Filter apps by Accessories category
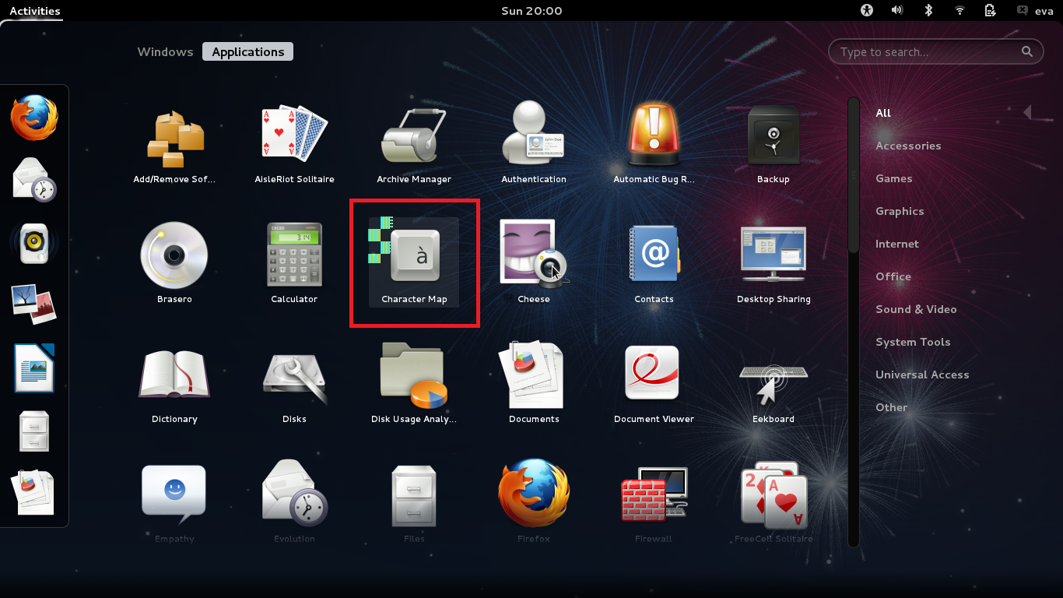Image resolution: width=1063 pixels, height=598 pixels. (907, 146)
